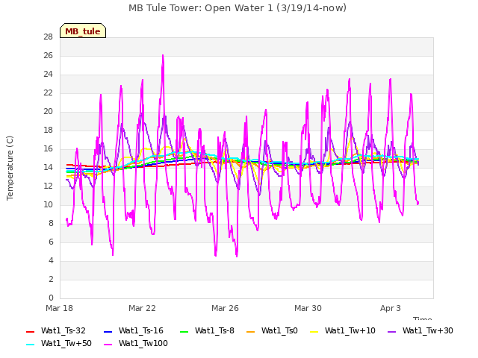The width and height of the screenshot is (478, 358).
Task: Toggle the Wat1_Ts0 legend entry
Action: [272, 330]
